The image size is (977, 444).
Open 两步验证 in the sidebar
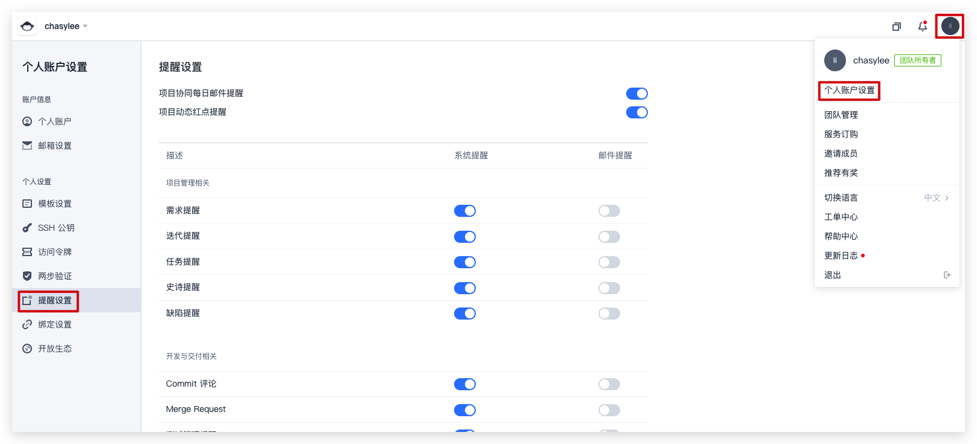pyautogui.click(x=54, y=276)
